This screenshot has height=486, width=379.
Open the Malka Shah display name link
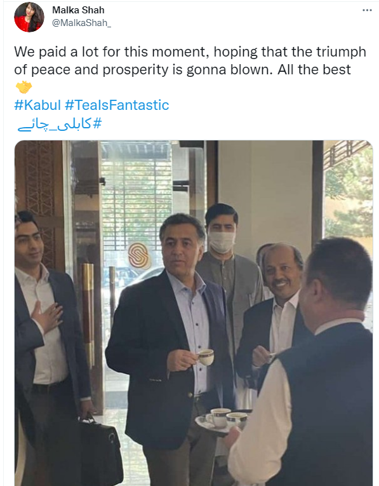(x=78, y=10)
